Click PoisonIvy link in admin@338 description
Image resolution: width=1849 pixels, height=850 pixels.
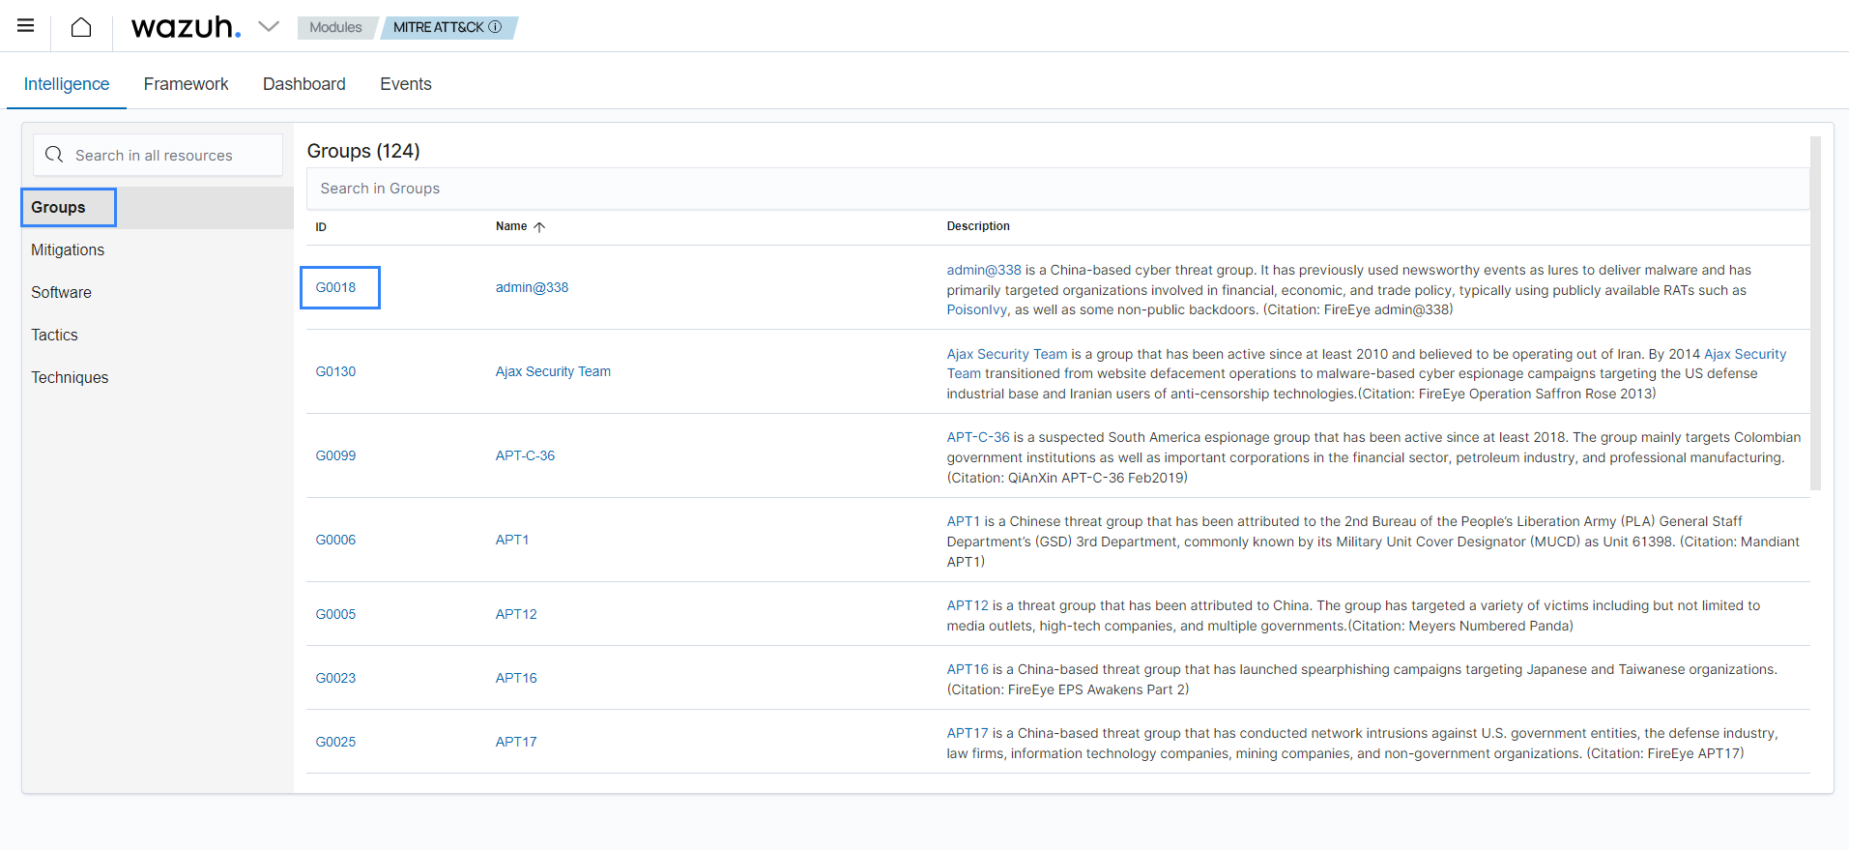point(977,309)
